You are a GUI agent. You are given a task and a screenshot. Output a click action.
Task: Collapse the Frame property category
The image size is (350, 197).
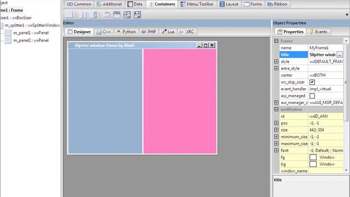pos(276,41)
